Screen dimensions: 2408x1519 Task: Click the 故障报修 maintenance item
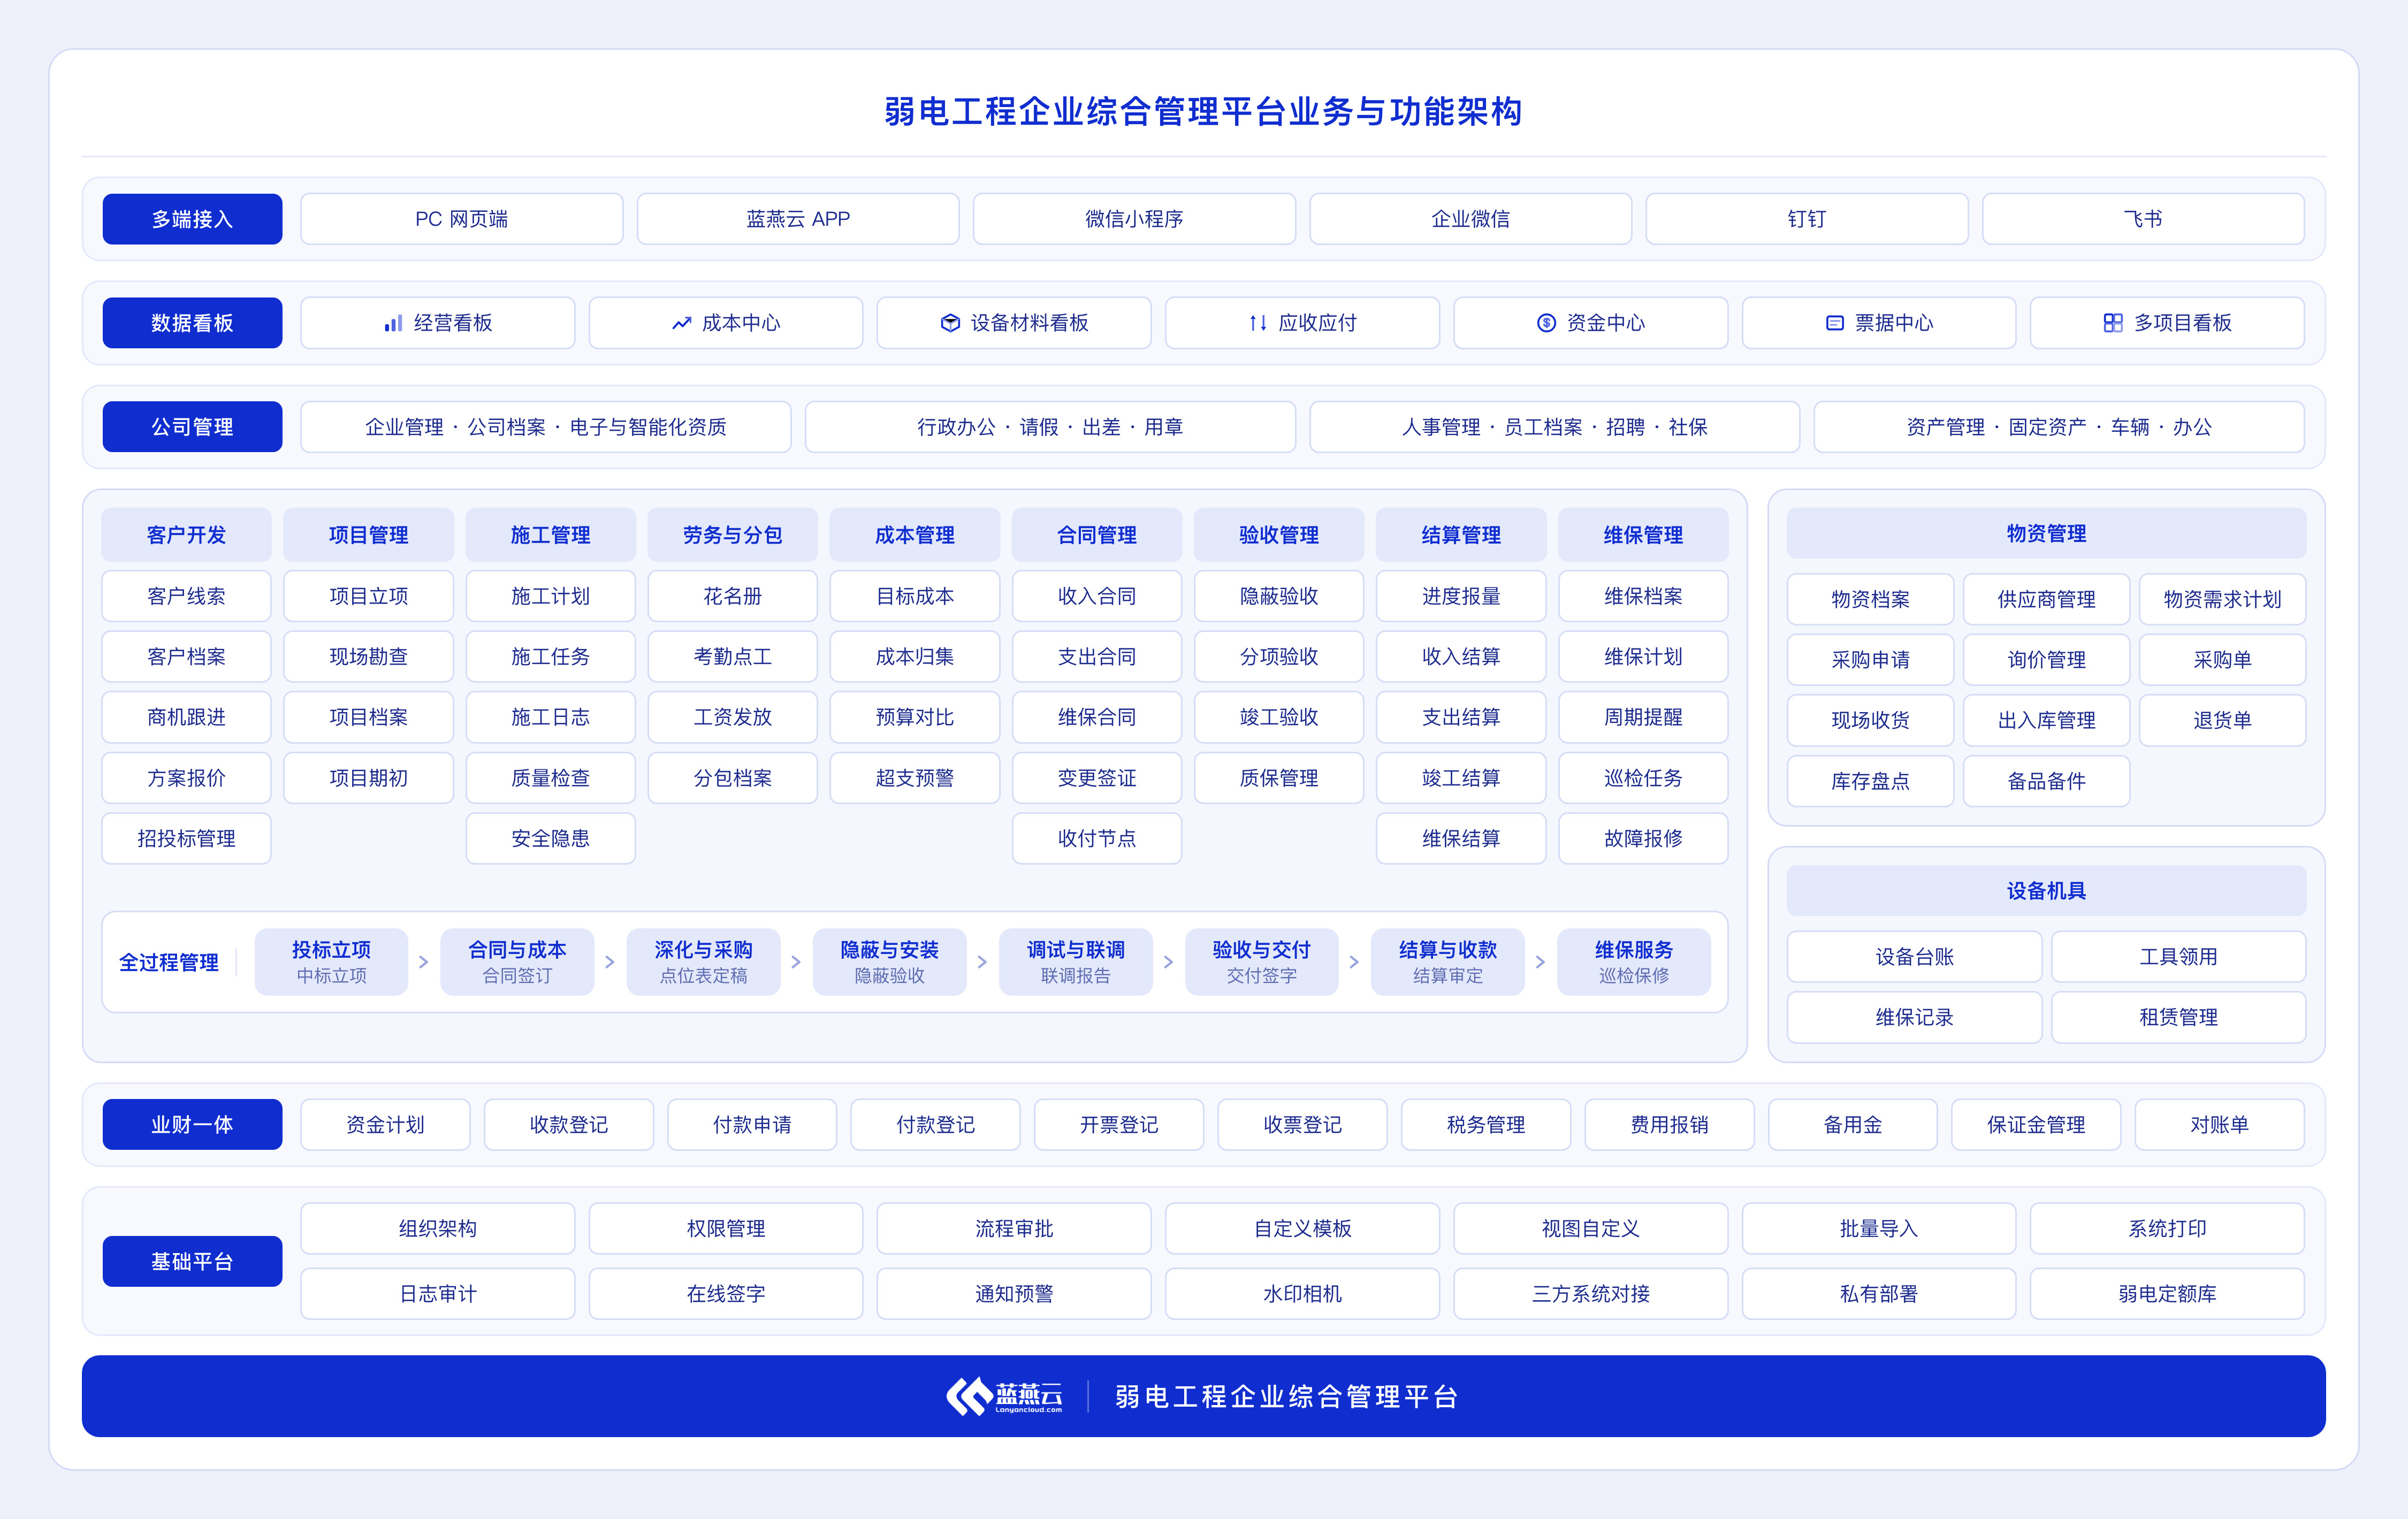1643,838
